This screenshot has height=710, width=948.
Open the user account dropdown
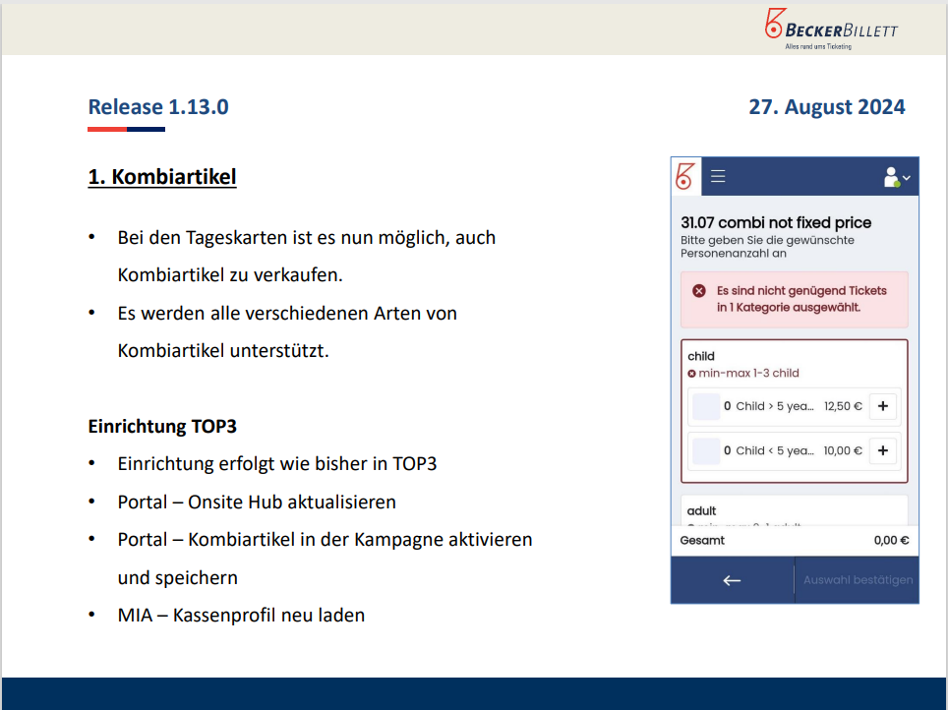point(897,177)
